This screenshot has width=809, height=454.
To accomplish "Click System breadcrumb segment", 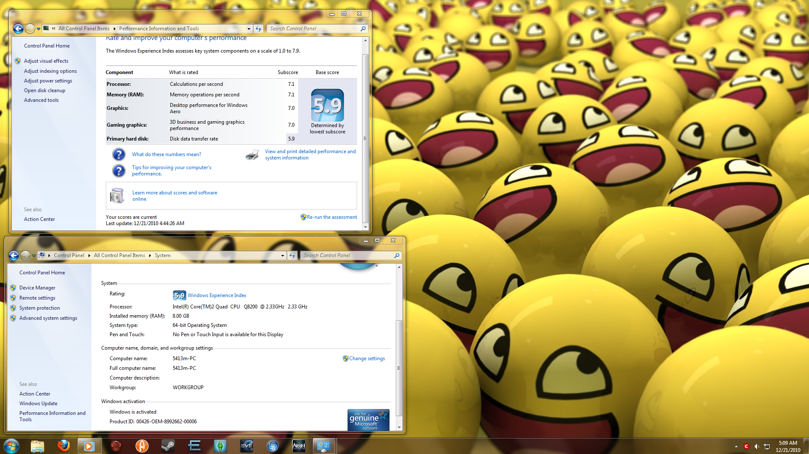I will tap(163, 255).
